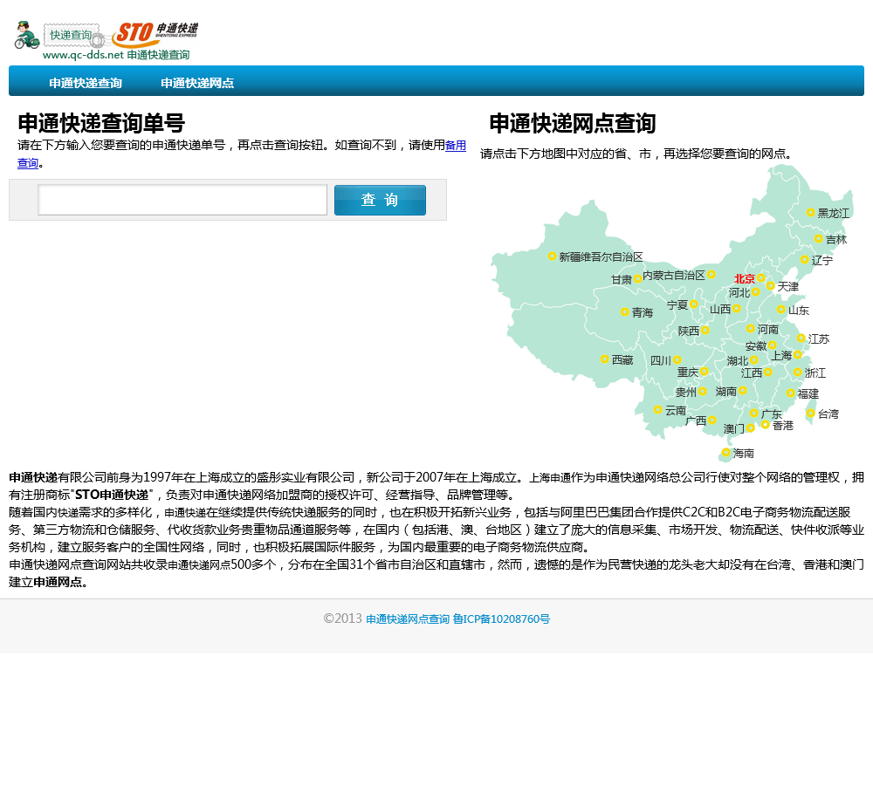Select 北京 marker on the map
873x793 pixels.
[760, 277]
